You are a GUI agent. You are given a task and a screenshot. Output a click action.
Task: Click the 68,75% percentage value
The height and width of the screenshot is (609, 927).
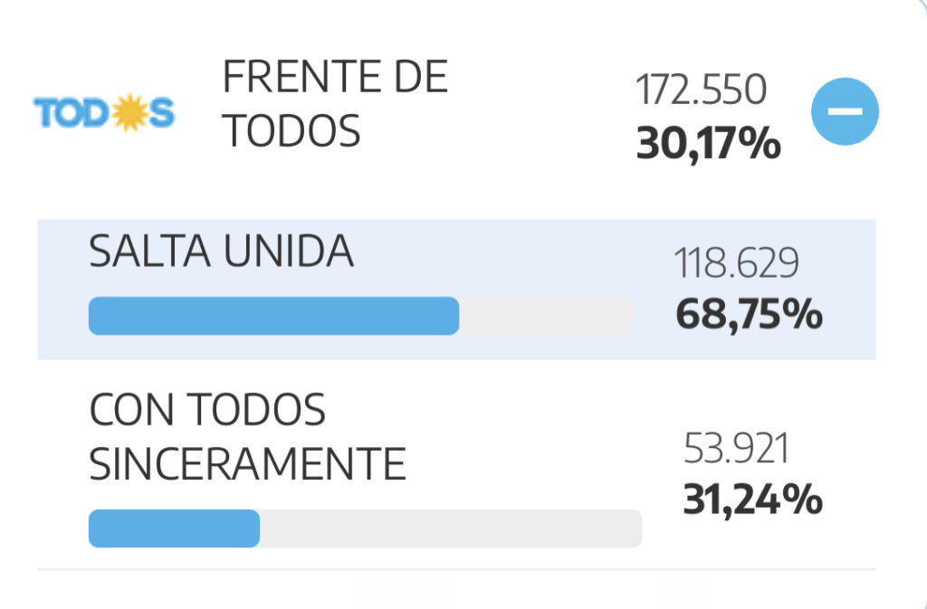[x=749, y=316]
